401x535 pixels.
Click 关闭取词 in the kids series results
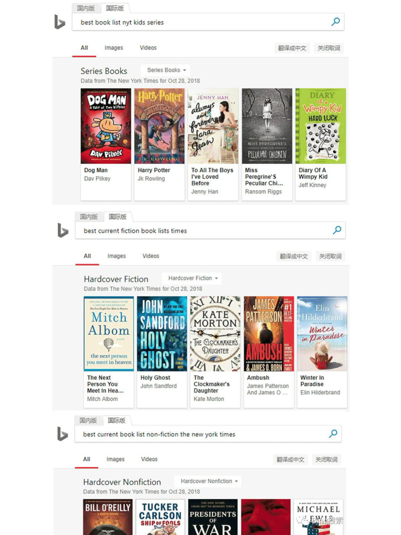click(x=329, y=48)
